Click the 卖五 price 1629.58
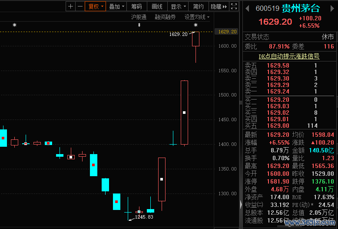Screen dimensions: 338x229 click(x=278, y=65)
